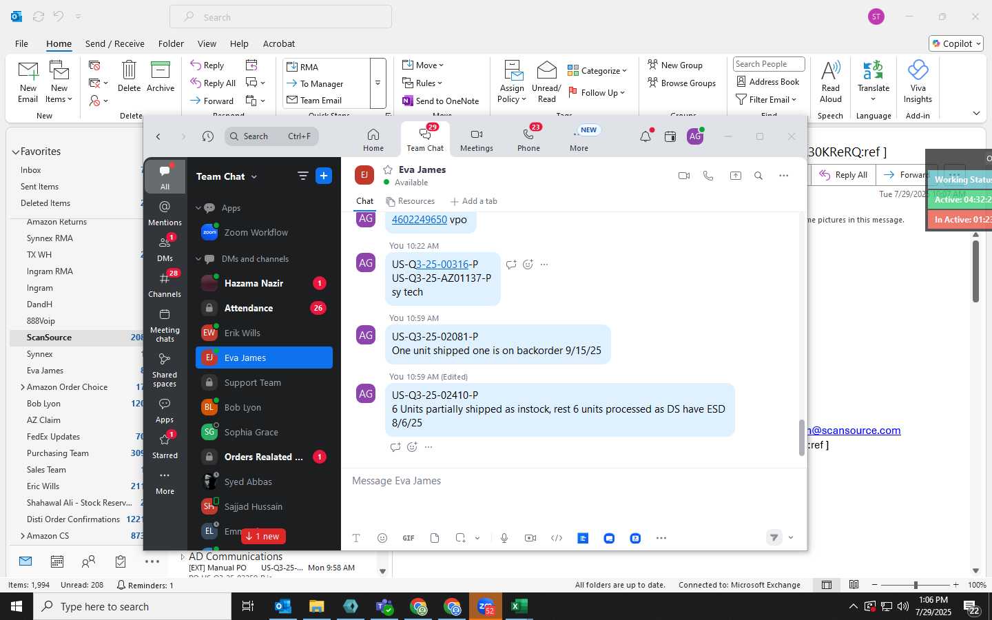
Task: Open the Follow Up dropdown
Action: (596, 93)
